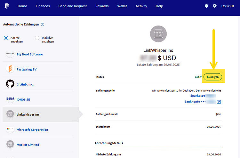Click LOG OUT

[x=228, y=6]
